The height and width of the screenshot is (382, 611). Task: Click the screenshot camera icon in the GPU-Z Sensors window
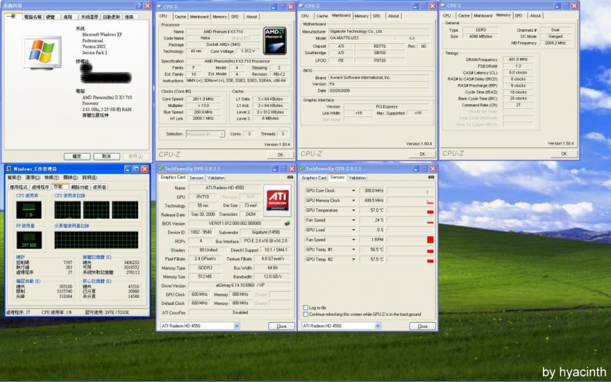tap(432, 178)
